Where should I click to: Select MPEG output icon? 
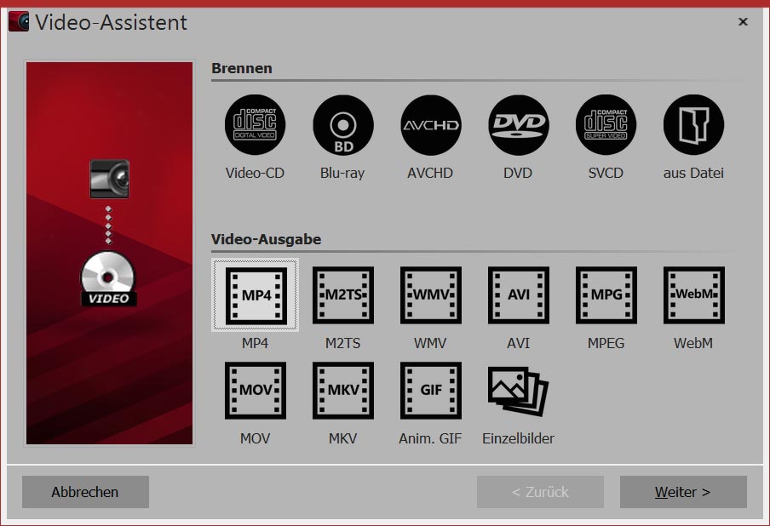point(606,296)
